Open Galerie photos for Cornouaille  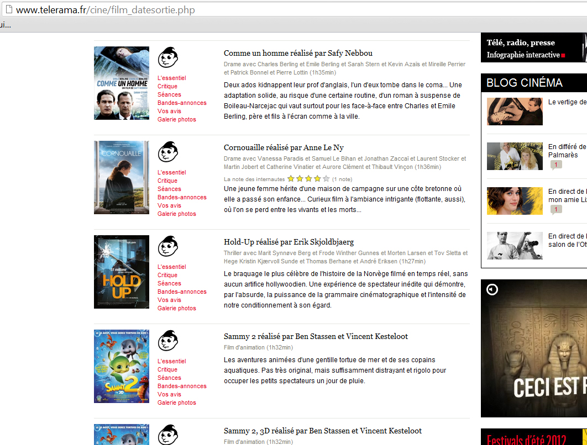point(177,214)
